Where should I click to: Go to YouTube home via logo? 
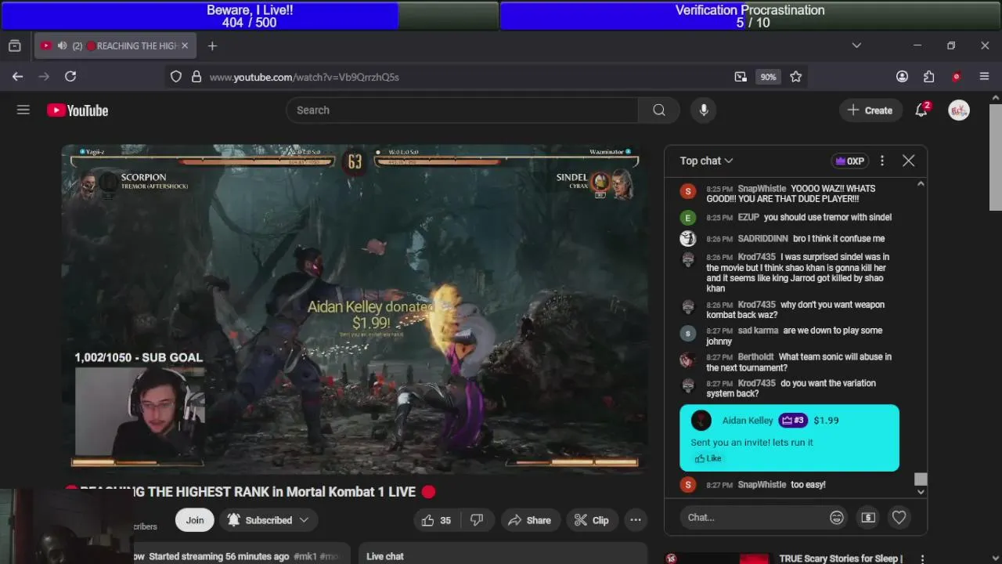click(x=77, y=110)
